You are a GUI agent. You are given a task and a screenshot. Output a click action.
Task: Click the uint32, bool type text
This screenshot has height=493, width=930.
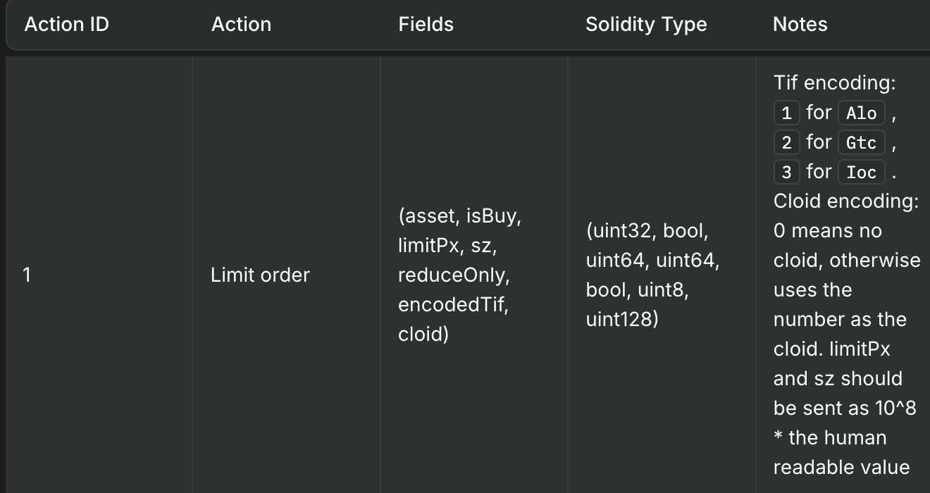click(647, 230)
